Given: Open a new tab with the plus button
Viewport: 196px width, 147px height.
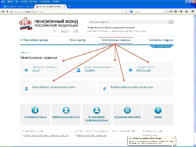Looking at the screenshot, I should point(69,7).
